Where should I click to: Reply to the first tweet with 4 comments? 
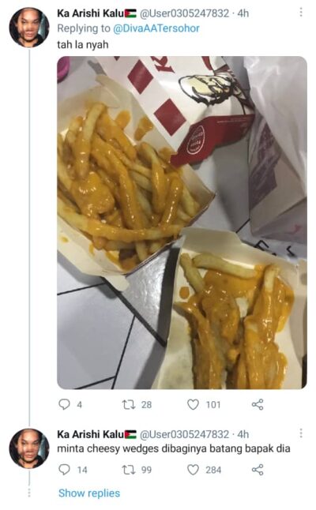[64, 404]
